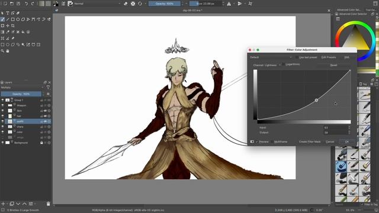Viewport: 379px width, 213px height.
Task: Click the Create Filter Mask button
Action: click(x=310, y=142)
